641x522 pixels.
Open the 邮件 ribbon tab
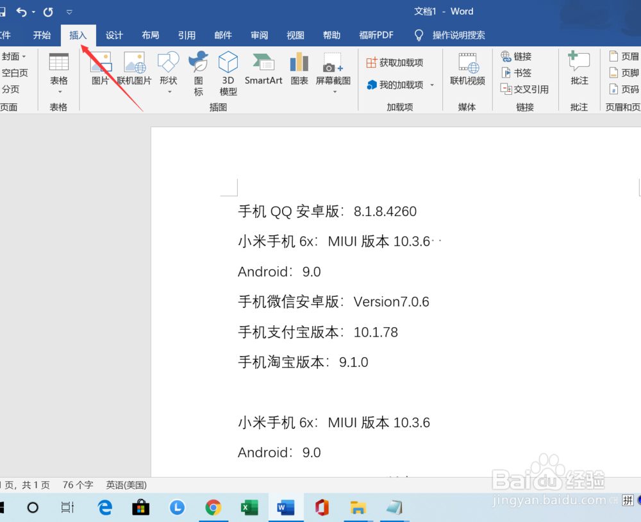coord(223,35)
